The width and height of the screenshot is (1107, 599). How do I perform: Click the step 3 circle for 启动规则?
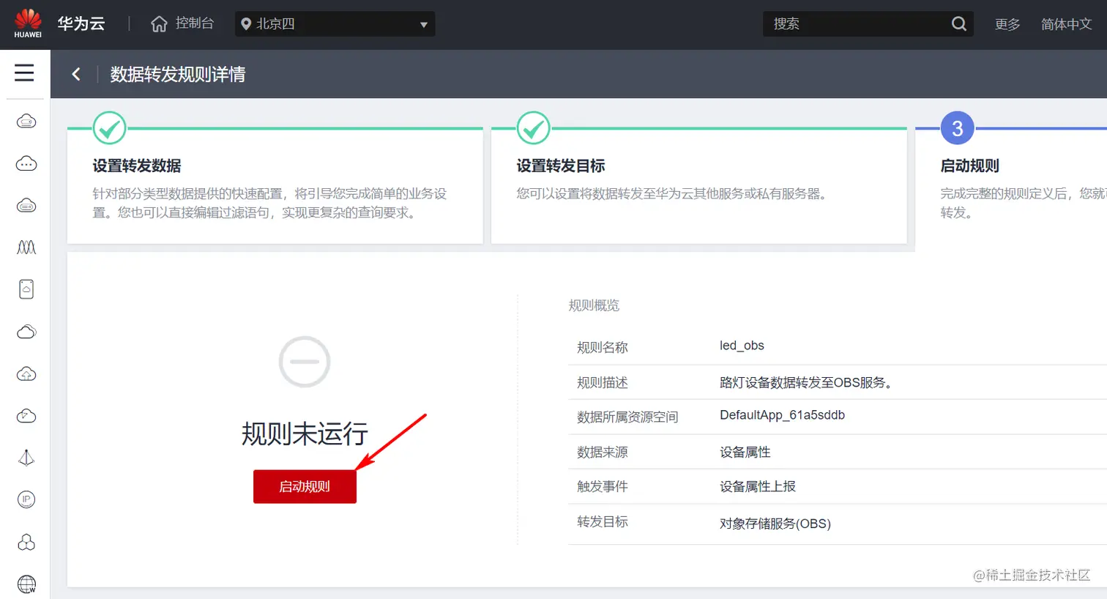[x=957, y=129]
